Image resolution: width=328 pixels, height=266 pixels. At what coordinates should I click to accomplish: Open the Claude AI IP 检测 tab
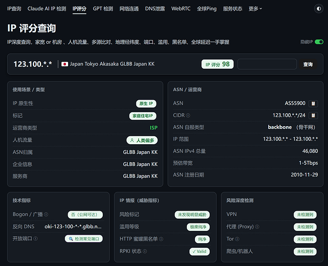(47, 9)
